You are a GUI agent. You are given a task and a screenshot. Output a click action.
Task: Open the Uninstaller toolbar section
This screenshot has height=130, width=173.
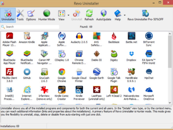(8, 15)
